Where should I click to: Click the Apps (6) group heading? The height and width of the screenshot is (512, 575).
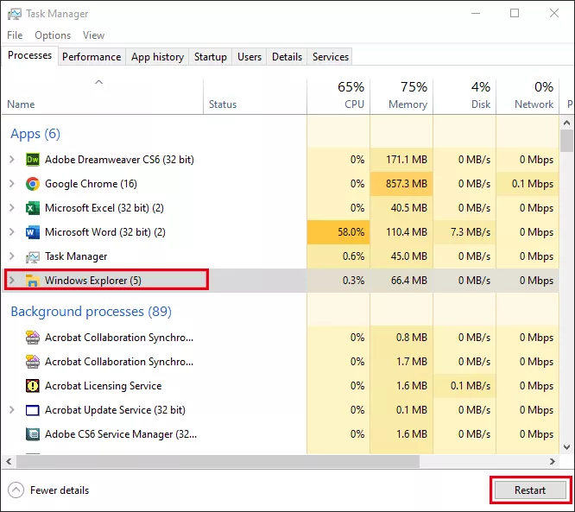[35, 134]
